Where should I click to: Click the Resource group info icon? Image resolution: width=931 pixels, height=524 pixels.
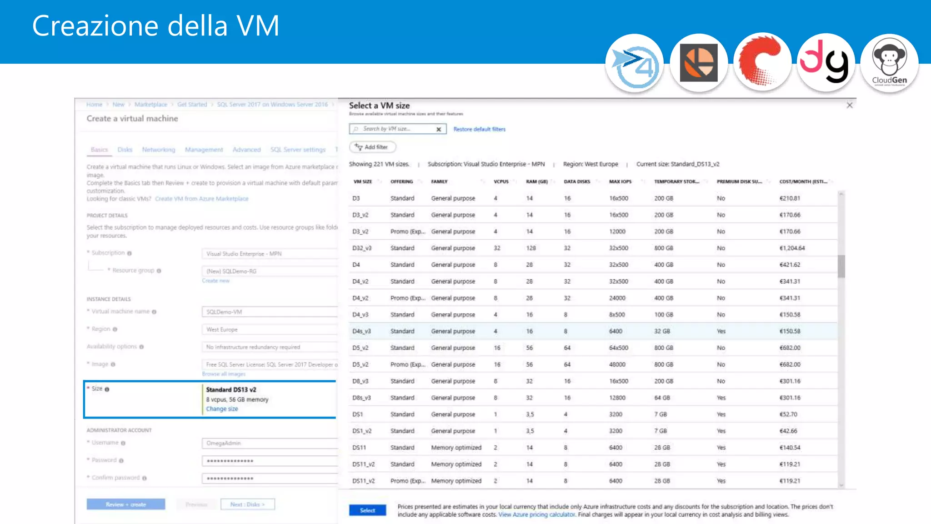click(159, 271)
